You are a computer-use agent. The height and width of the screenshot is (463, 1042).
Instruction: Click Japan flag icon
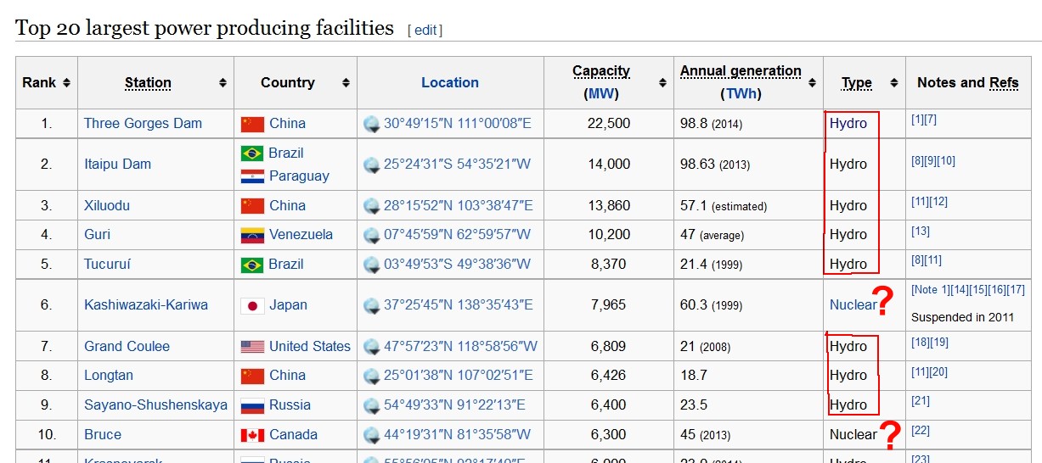click(252, 305)
